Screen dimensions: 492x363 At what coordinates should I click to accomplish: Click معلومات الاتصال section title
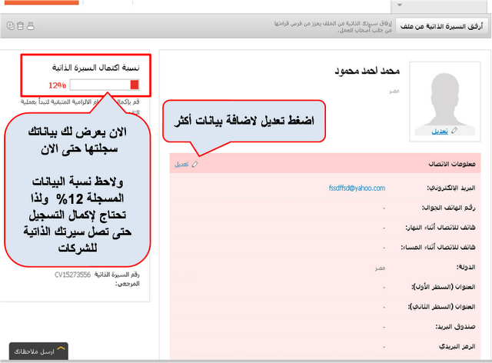tap(452, 164)
